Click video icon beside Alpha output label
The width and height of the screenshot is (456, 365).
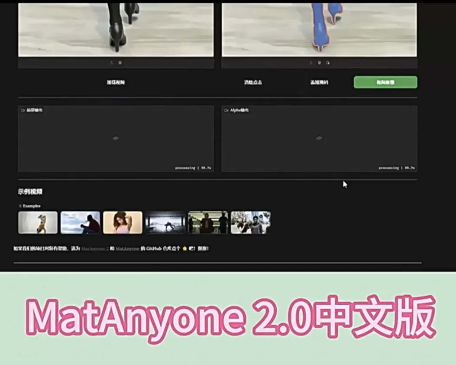point(226,110)
